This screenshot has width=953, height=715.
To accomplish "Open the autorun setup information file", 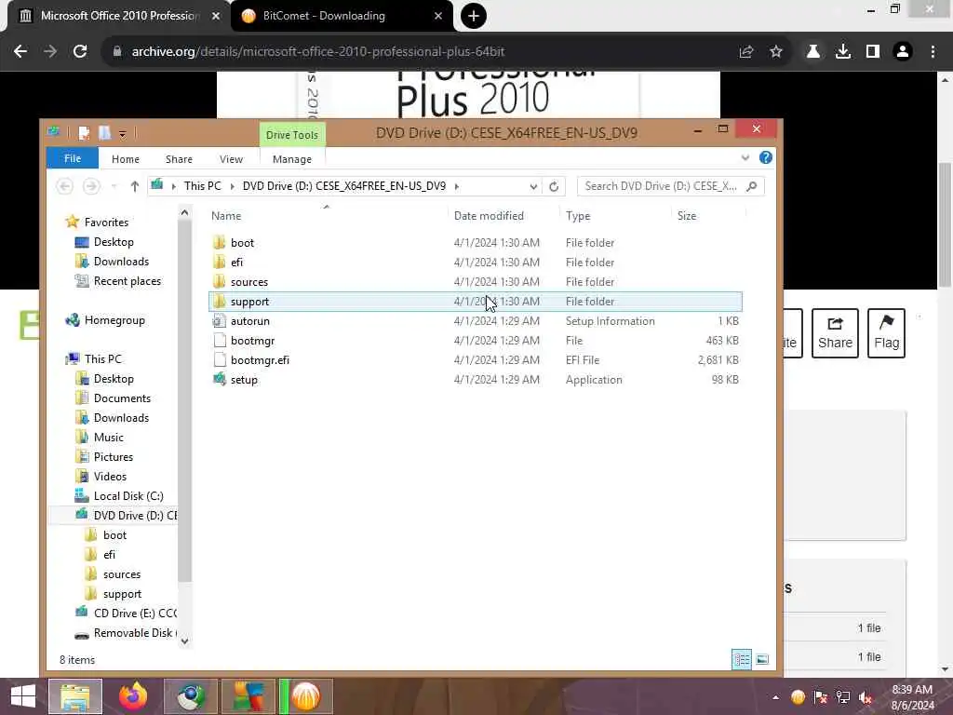I will point(249,321).
